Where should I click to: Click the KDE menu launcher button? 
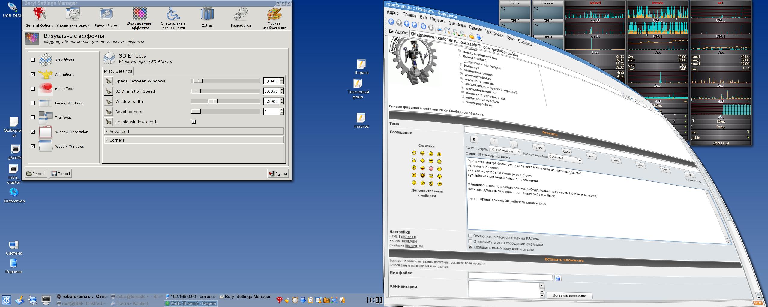click(x=7, y=300)
